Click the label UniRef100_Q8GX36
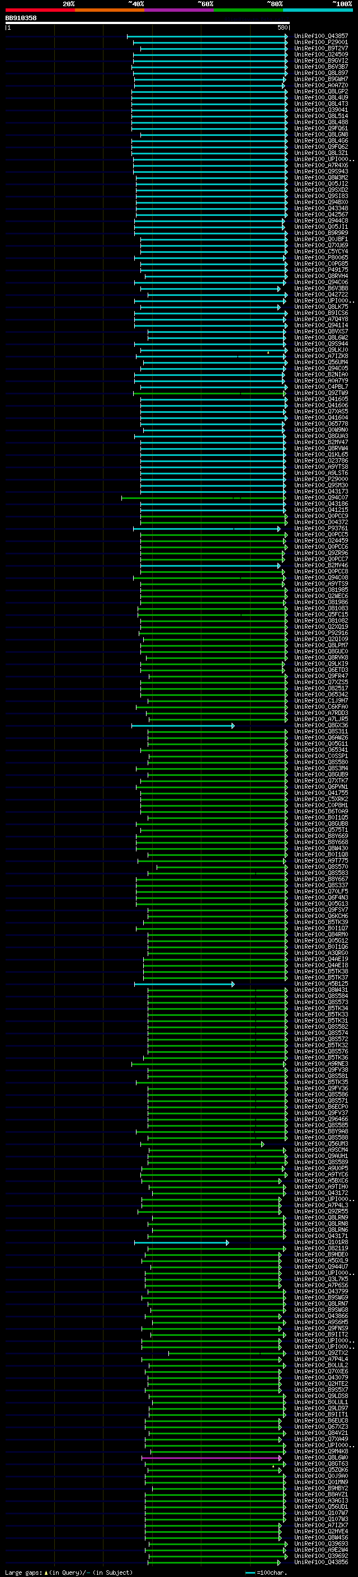 pos(321,726)
